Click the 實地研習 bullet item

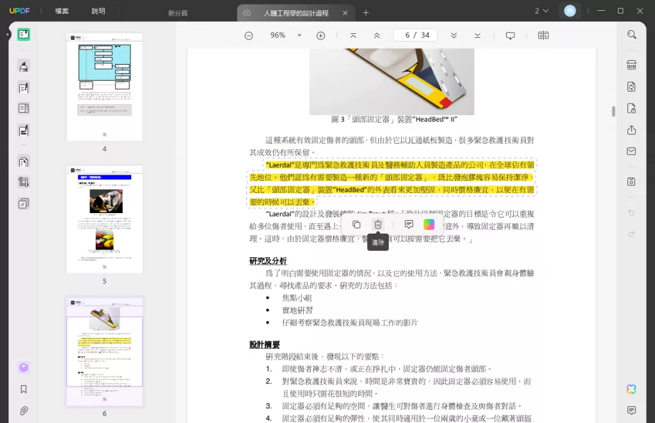pyautogui.click(x=297, y=310)
